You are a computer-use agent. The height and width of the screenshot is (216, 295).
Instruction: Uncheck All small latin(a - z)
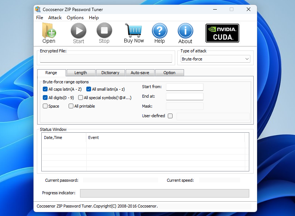click(88, 89)
